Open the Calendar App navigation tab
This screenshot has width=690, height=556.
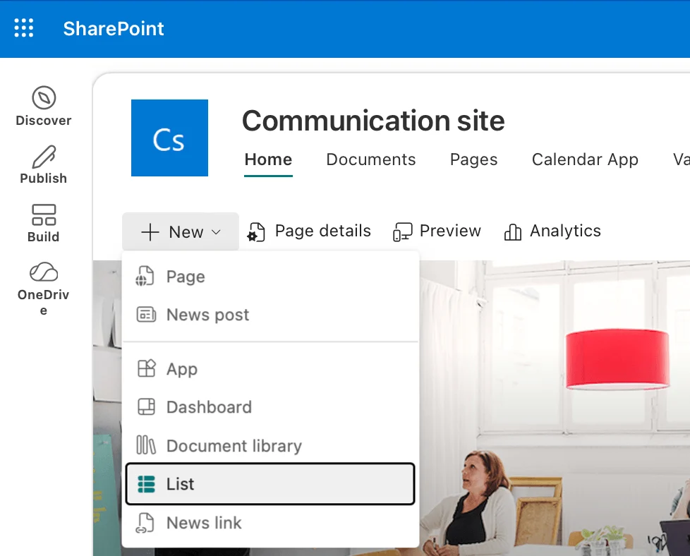click(585, 159)
